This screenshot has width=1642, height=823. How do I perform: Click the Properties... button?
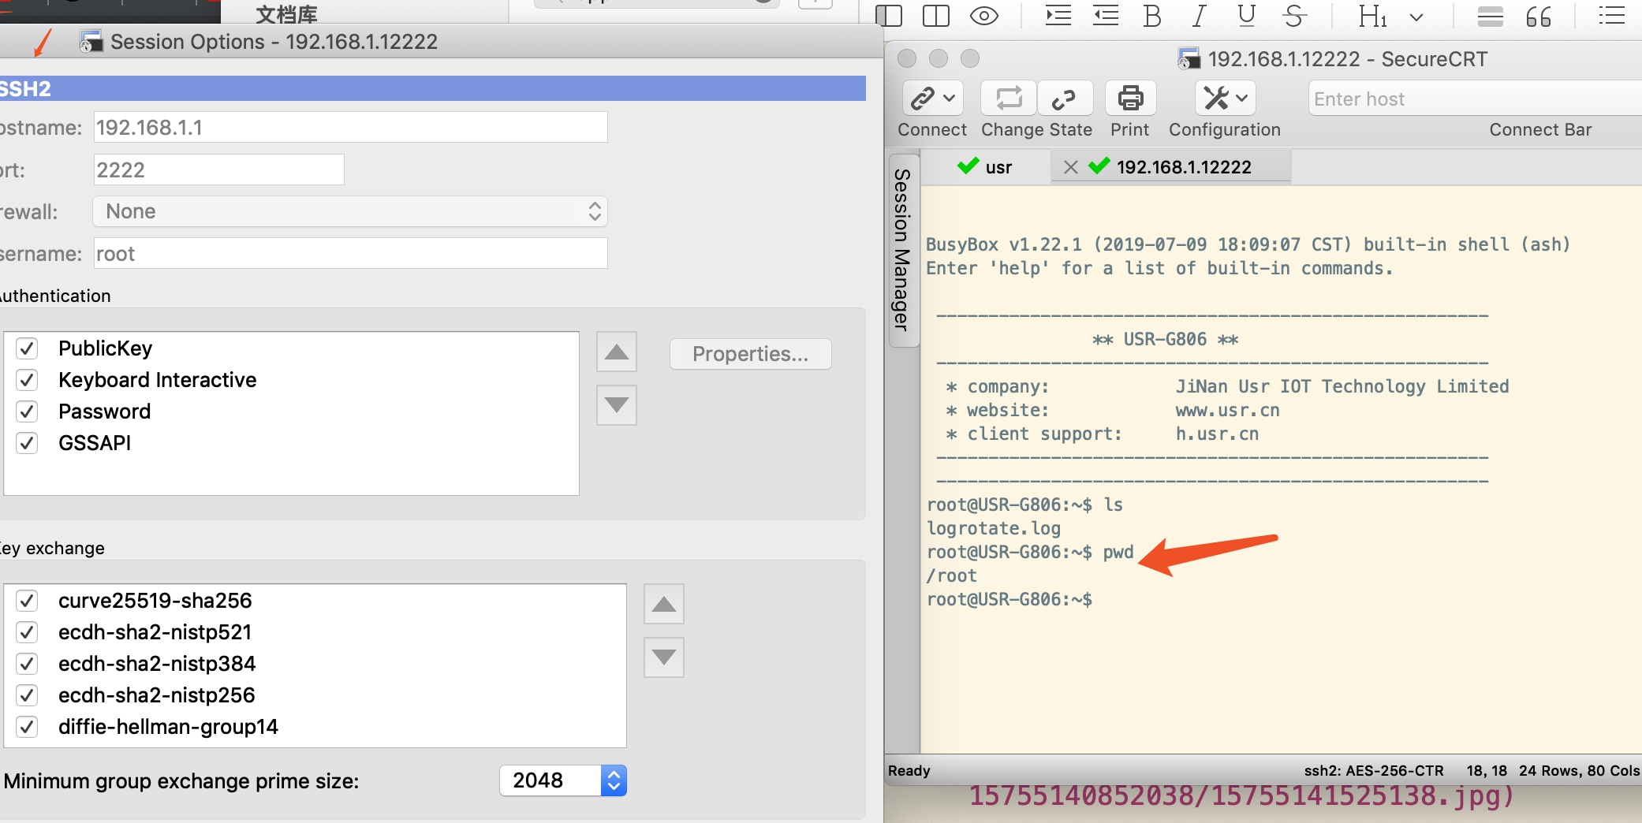(750, 354)
